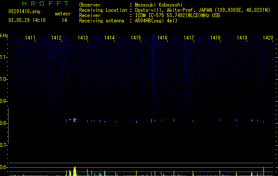278x176 pixels.
Task: Click the 1416 time axis label
Action: [x=162, y=38]
